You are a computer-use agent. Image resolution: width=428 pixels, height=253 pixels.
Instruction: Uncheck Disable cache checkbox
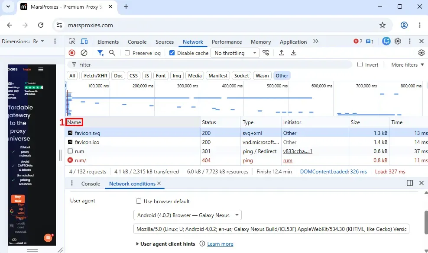click(172, 53)
